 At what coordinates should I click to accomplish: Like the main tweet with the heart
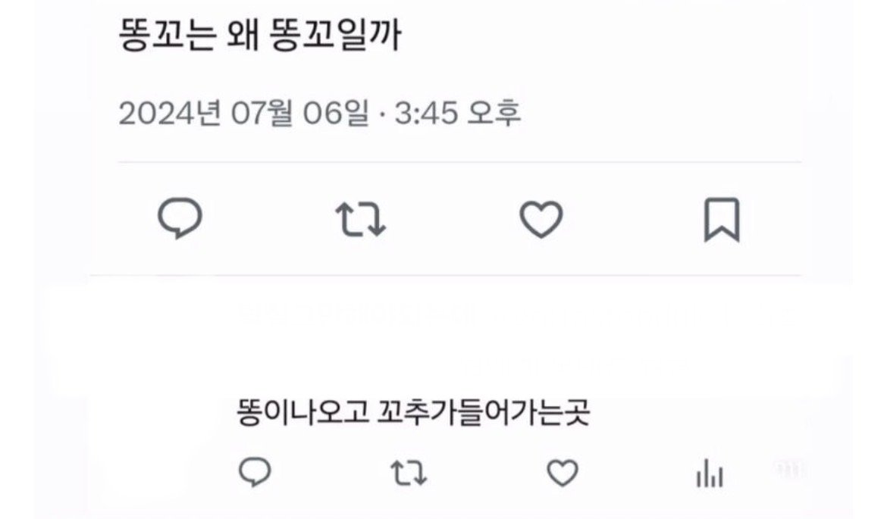541,220
